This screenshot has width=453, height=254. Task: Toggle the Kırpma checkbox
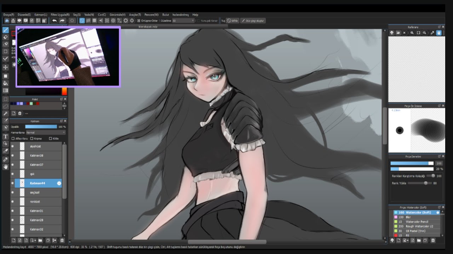coord(32,139)
